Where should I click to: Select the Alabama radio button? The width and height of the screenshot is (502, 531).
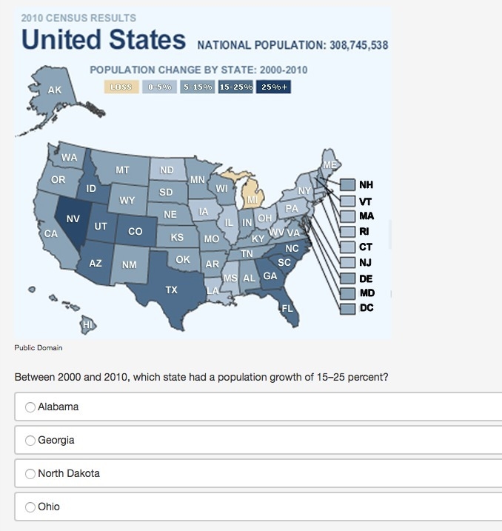point(30,407)
